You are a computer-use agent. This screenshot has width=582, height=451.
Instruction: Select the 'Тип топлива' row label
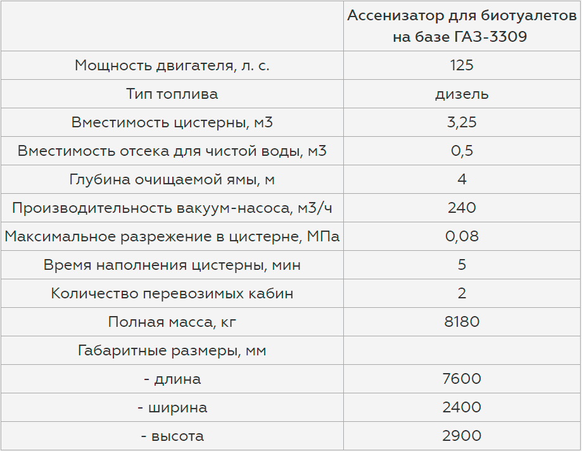pyautogui.click(x=172, y=94)
